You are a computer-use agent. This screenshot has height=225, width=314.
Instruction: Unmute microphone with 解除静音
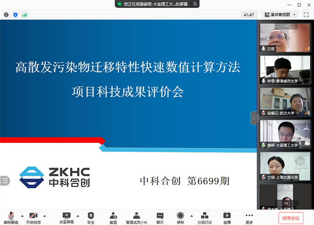[x=11, y=218]
